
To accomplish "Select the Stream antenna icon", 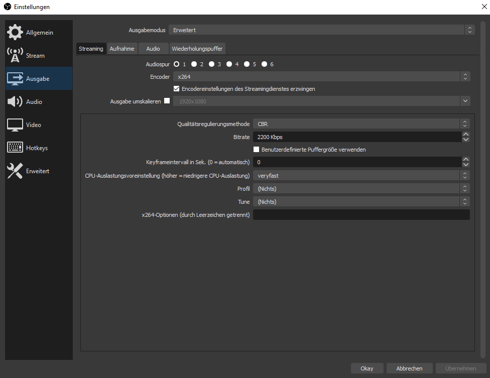I will tap(15, 56).
